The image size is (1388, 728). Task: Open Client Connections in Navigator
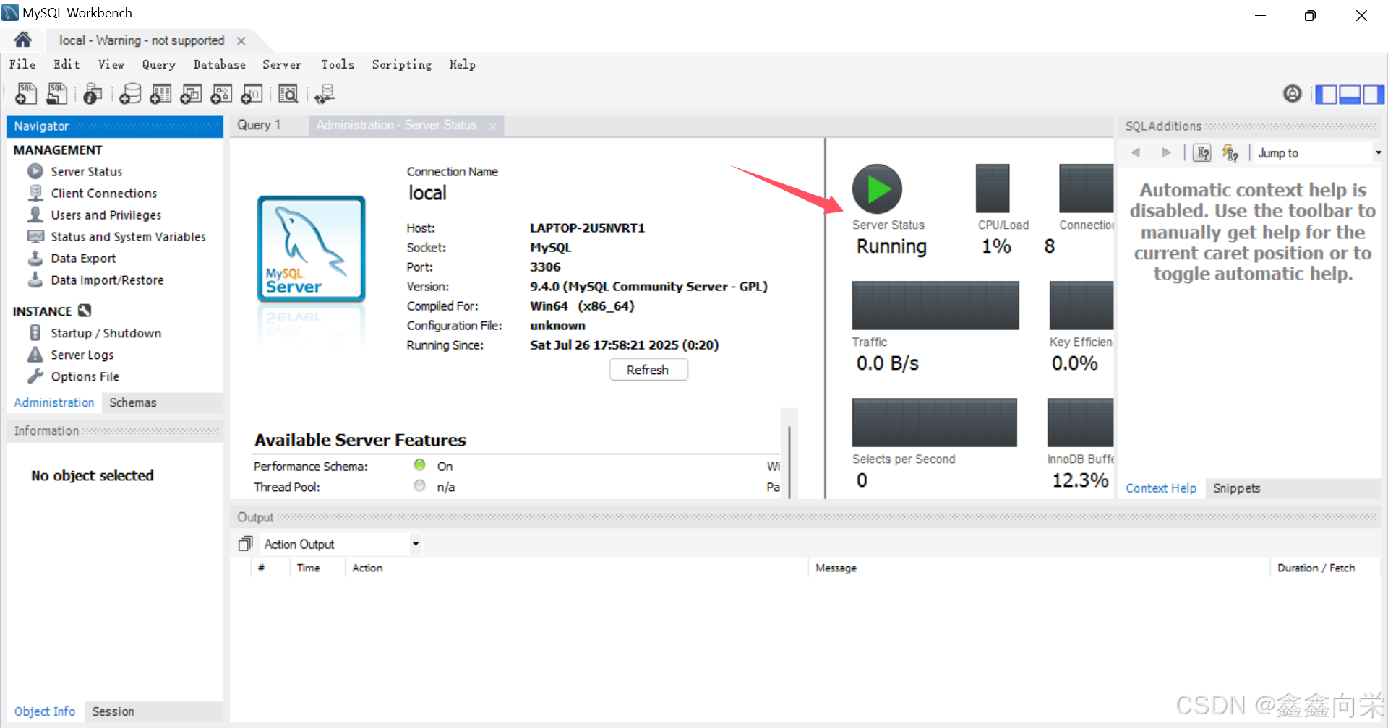(x=103, y=193)
